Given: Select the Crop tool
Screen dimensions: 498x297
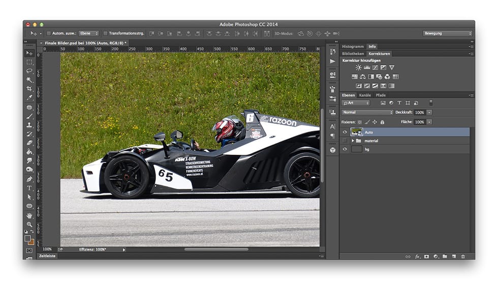Looking at the screenshot, I should click(29, 88).
